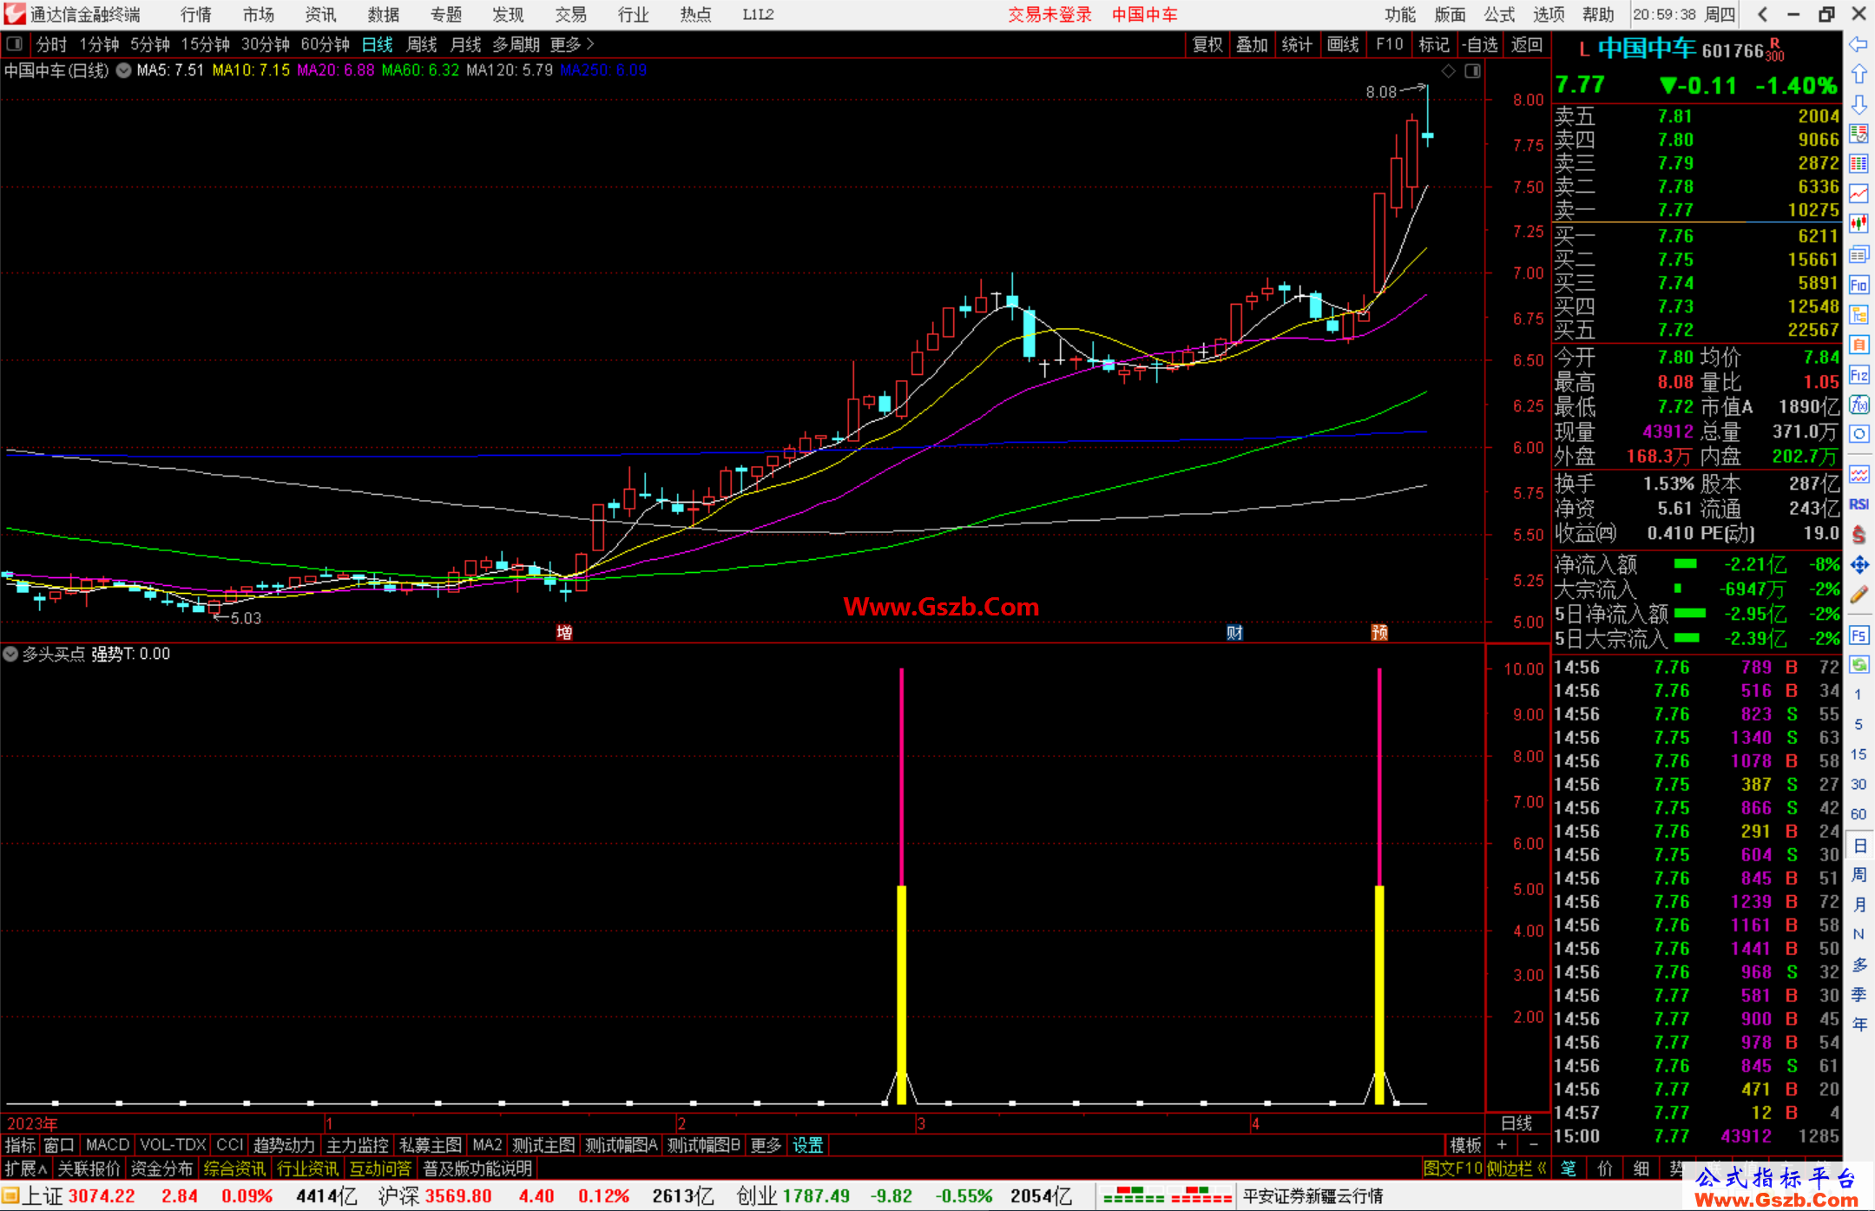Switch to the MACD indicator tab
1875x1211 pixels.
pos(108,1145)
